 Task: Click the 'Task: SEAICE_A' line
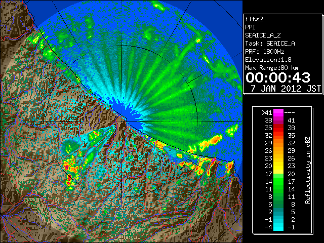(x=270, y=44)
